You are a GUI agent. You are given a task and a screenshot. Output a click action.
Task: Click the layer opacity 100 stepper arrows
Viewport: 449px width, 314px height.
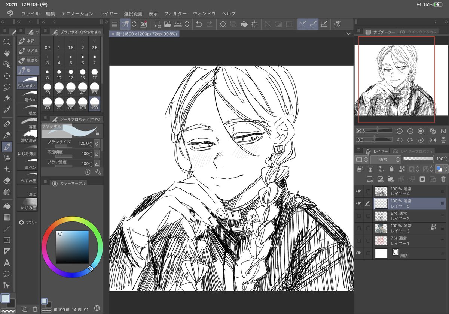(x=446, y=159)
